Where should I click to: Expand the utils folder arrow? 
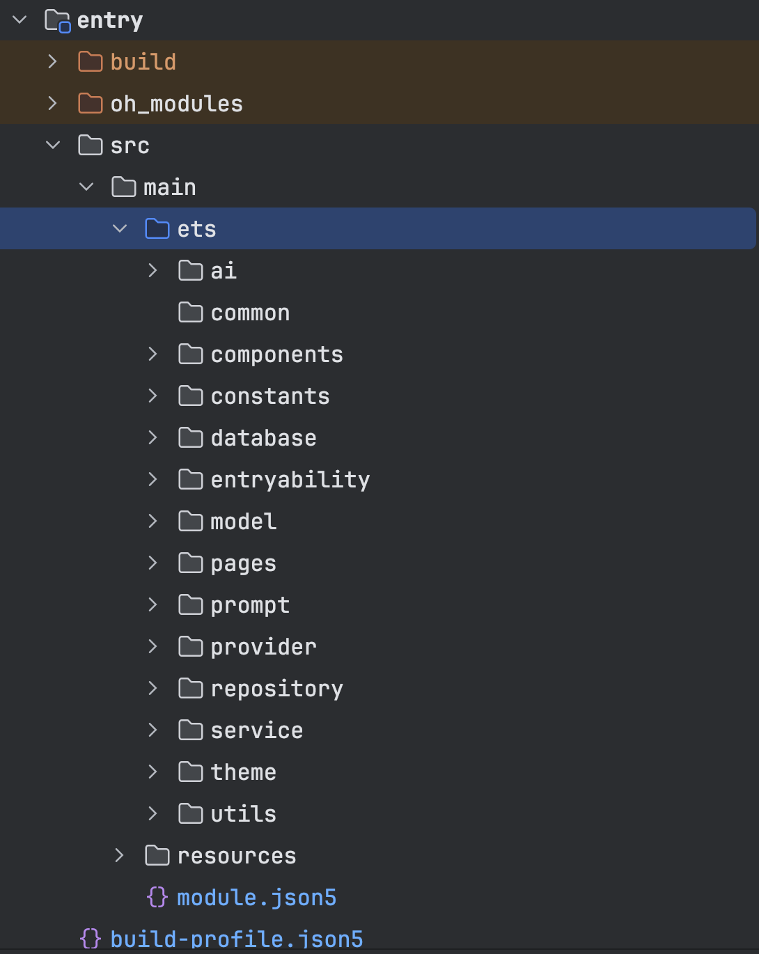click(x=153, y=813)
